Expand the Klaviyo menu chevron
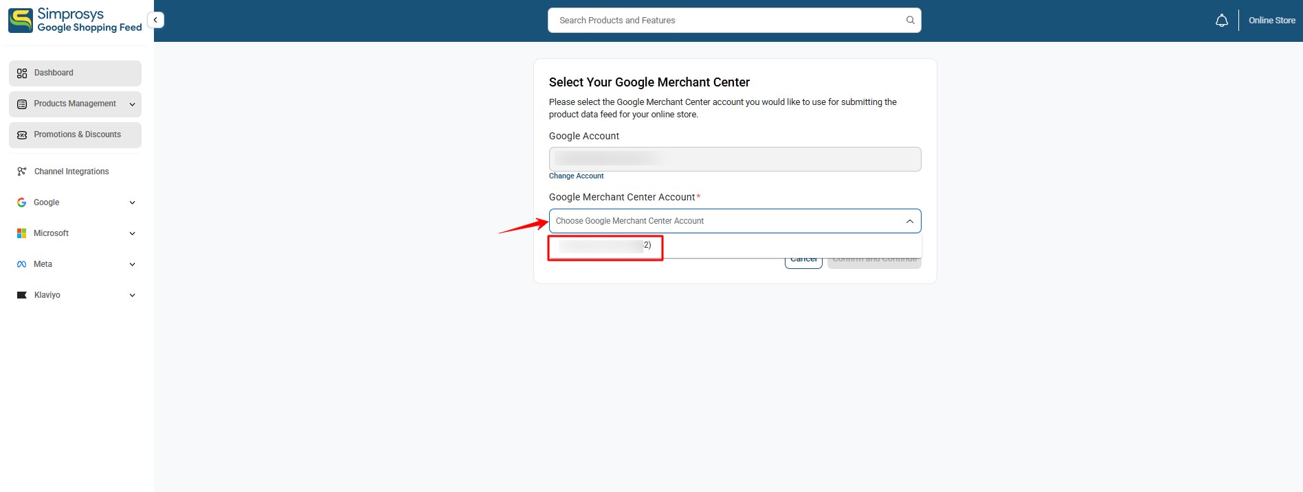Viewport: 1303px width, 492px height. point(132,295)
